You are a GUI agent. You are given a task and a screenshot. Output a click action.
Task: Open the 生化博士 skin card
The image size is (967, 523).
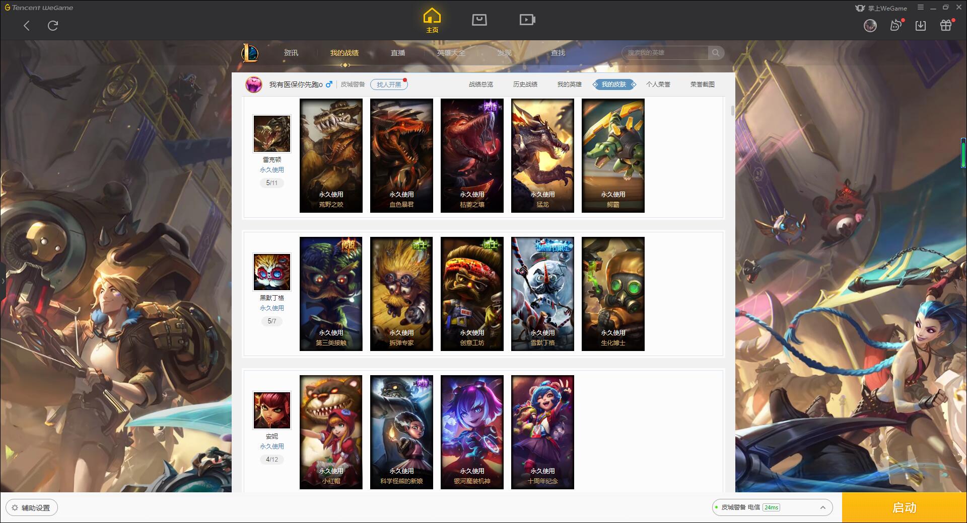coord(613,294)
